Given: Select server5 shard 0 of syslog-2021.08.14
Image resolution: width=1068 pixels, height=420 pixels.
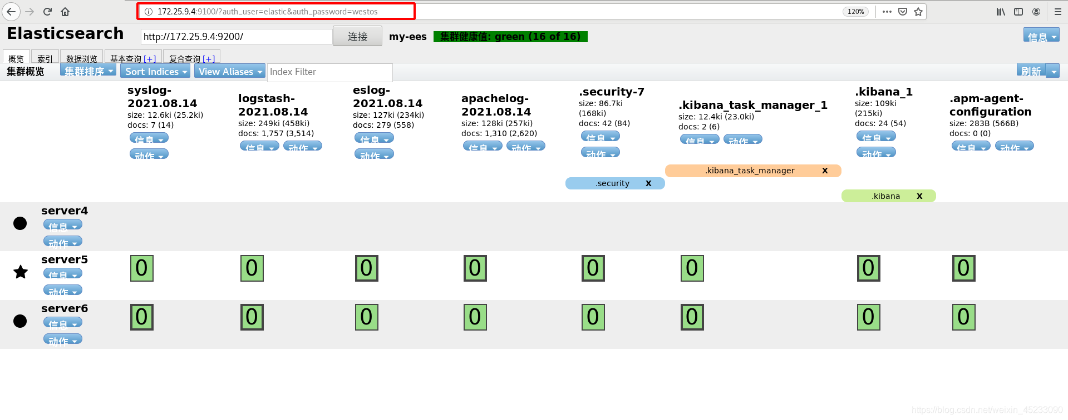Looking at the screenshot, I should [142, 268].
